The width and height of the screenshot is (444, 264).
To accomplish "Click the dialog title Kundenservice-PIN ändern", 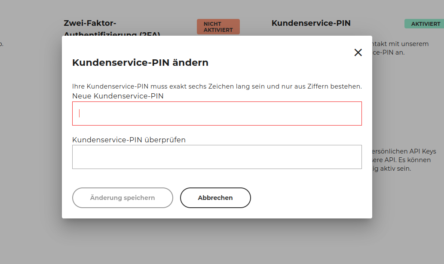I will pos(140,62).
